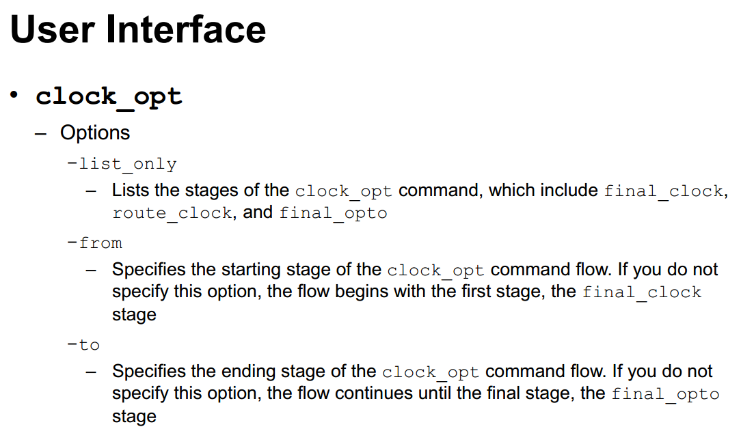
Task: Click the dash bullet before "Options"
Action: (42, 133)
